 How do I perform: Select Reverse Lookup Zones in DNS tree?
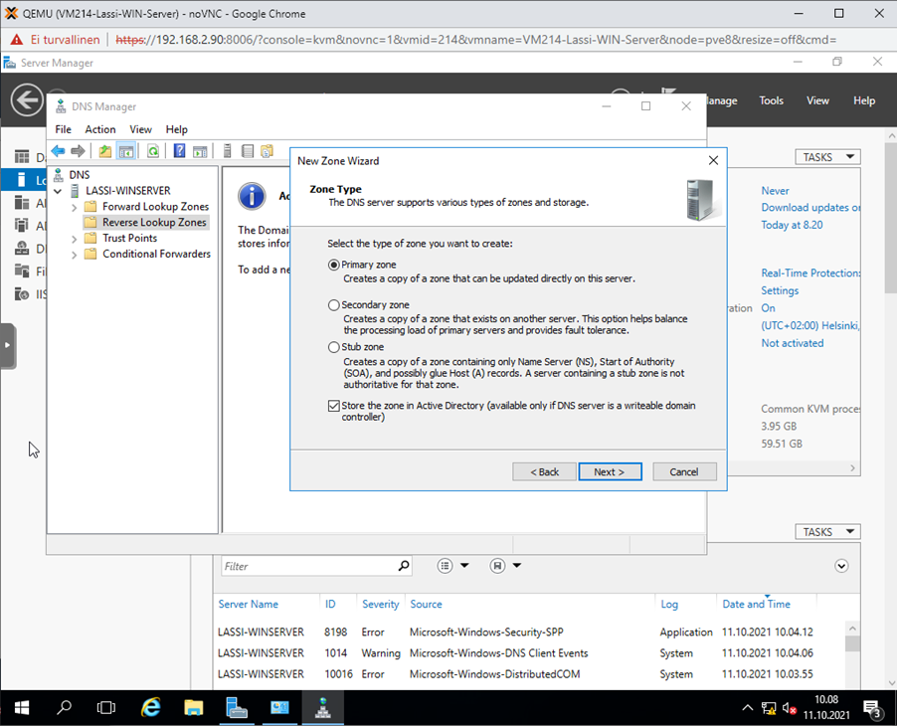(154, 223)
